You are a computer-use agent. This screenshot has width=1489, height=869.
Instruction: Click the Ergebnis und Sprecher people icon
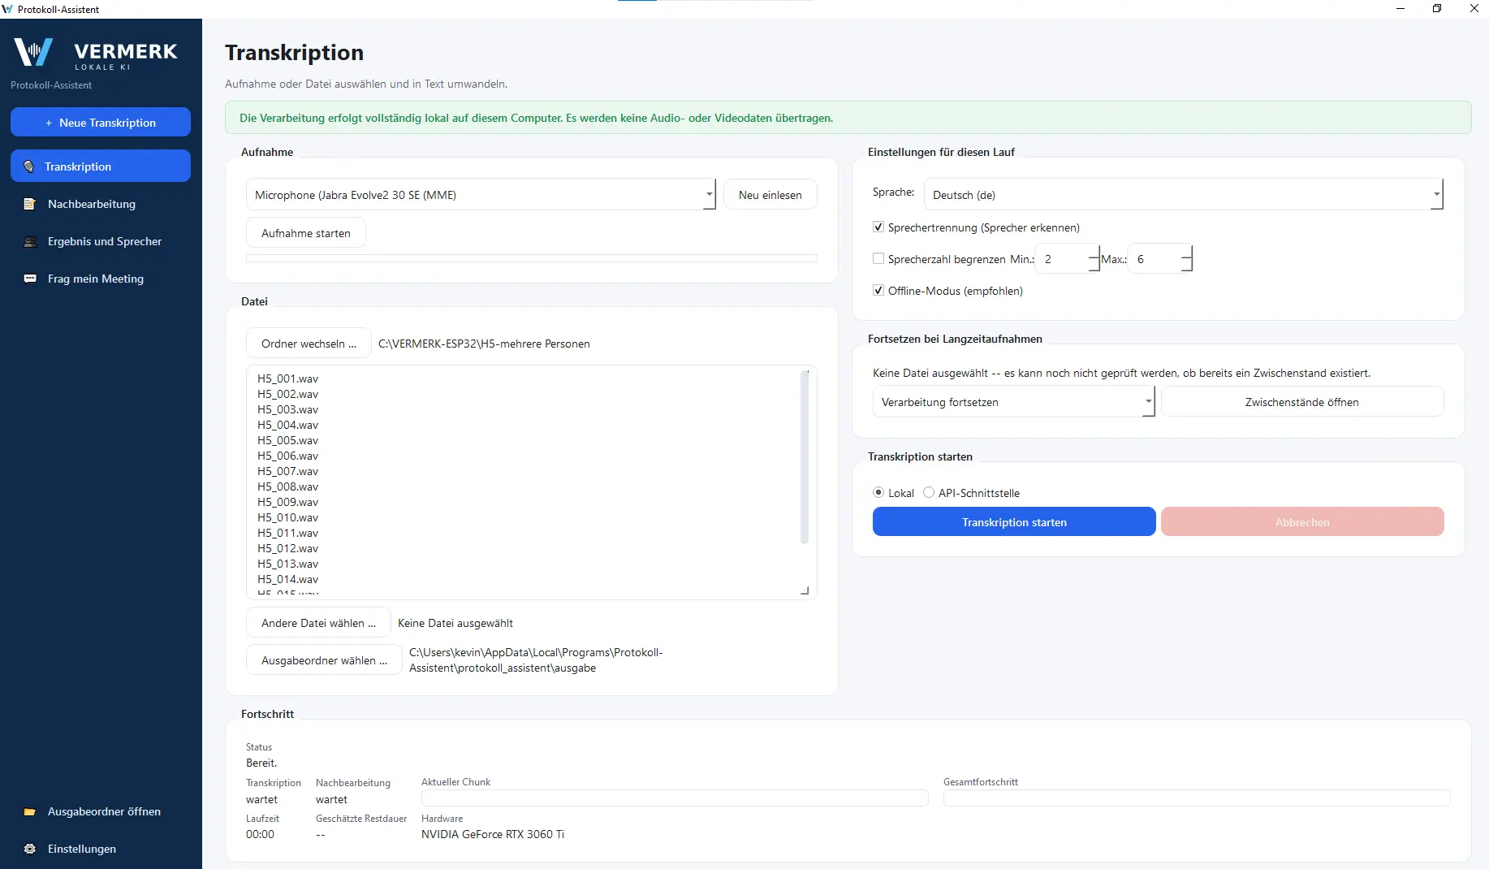(x=30, y=241)
